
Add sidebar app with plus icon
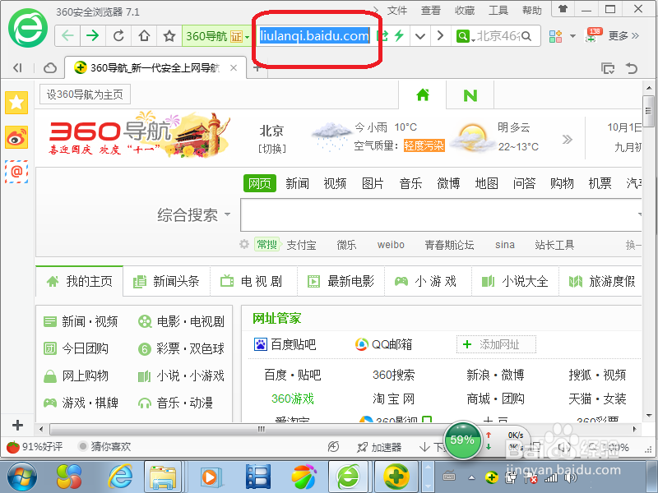pyautogui.click(x=17, y=425)
